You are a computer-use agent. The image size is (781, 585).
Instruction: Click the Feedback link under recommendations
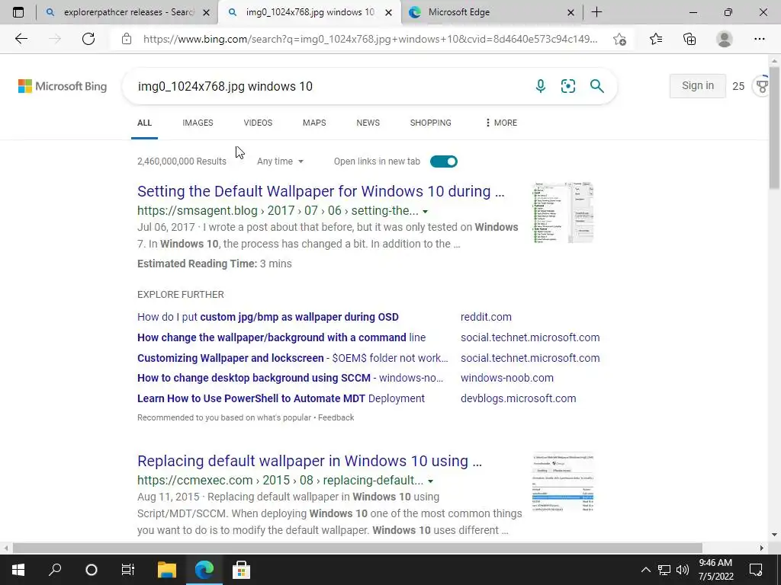point(336,417)
